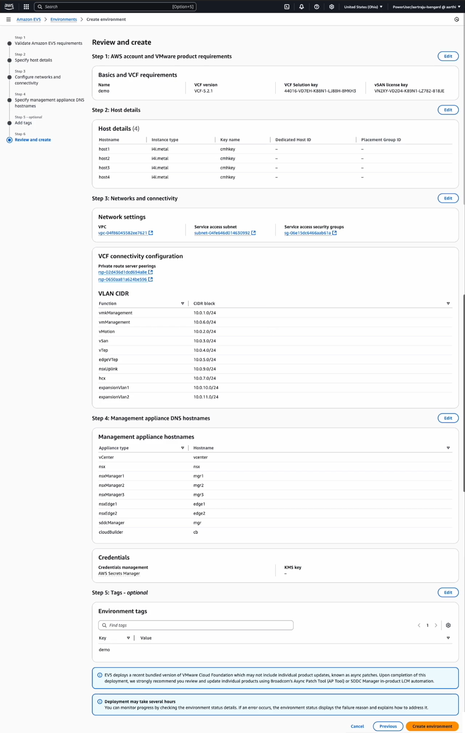This screenshot has width=465, height=733.
Task: Open the United States (Ohio) region dropdown
Action: coord(363,7)
